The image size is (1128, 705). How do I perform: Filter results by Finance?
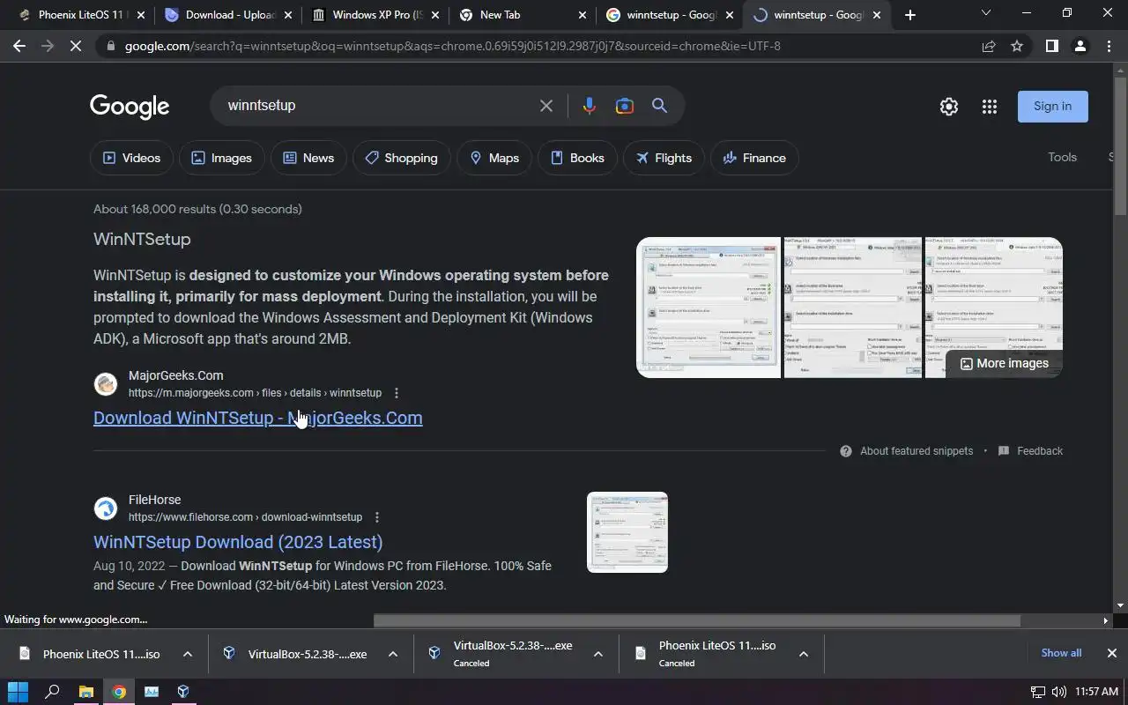point(754,158)
